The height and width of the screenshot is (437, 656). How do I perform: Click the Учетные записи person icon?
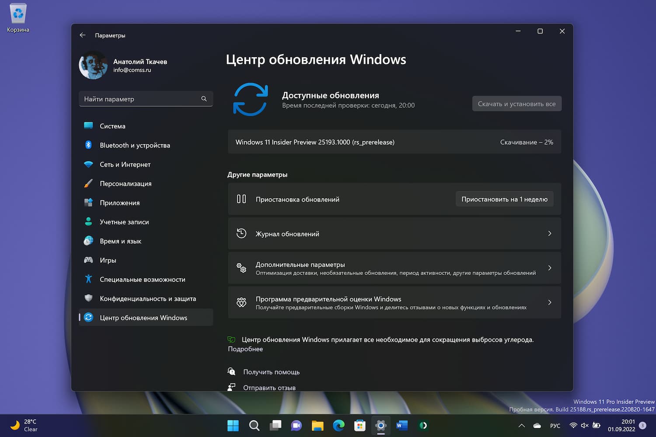tap(88, 222)
